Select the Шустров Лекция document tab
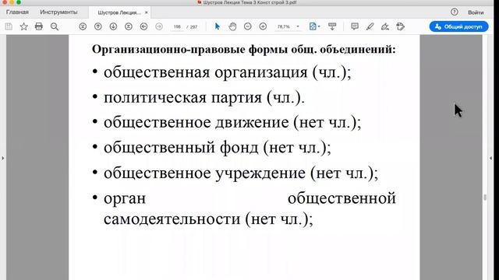 coord(119,12)
